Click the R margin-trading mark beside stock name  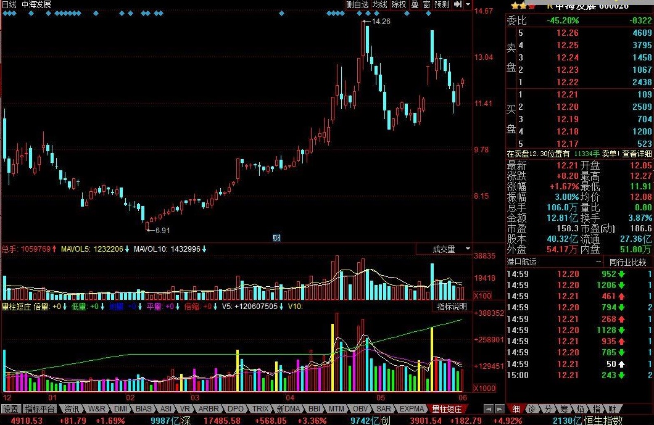click(x=550, y=6)
